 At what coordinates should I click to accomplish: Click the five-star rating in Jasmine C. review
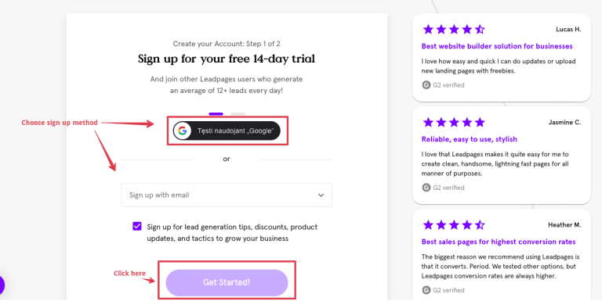454,123
